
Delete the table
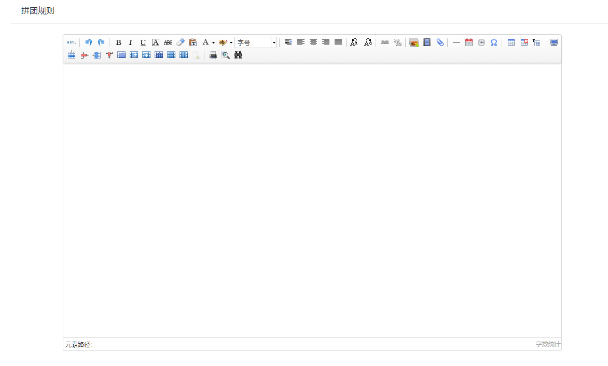[x=524, y=42]
